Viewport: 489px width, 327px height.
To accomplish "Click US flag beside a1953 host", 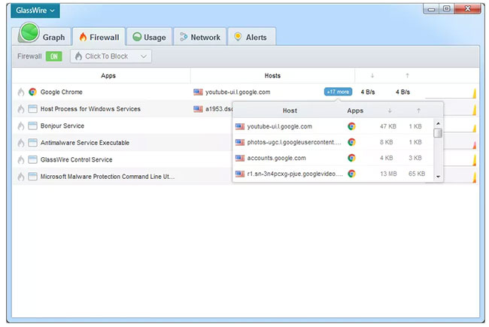I will coord(198,109).
